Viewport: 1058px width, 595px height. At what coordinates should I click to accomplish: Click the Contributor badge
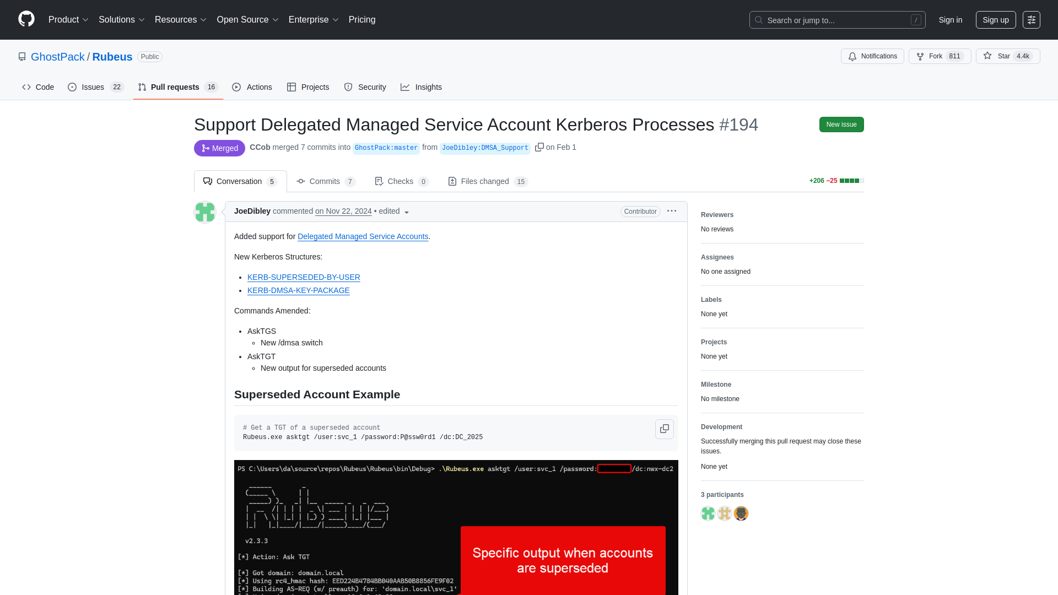coord(640,212)
